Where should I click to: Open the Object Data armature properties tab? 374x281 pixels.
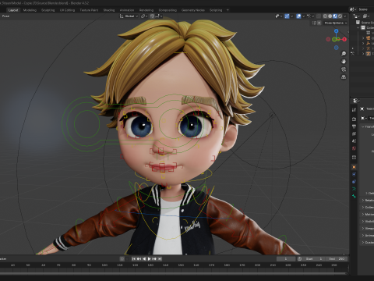[x=354, y=189]
